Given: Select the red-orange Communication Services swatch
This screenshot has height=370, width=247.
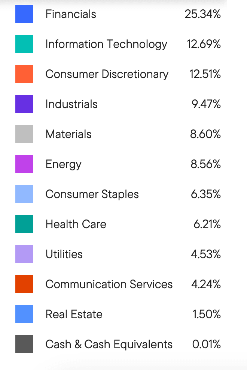Looking at the screenshot, I should pyautogui.click(x=24, y=284).
